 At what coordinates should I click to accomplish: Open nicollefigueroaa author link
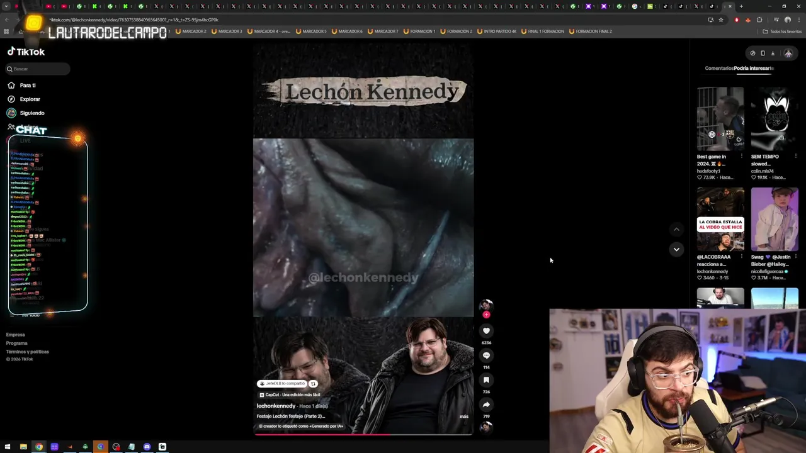pos(768,271)
